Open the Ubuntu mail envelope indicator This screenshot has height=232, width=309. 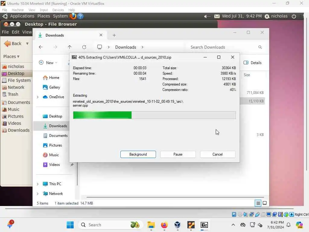coord(217,16)
